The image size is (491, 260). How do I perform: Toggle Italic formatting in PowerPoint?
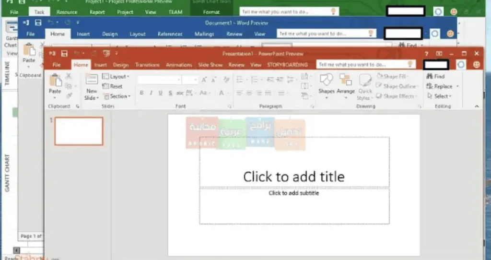[x=151, y=93]
